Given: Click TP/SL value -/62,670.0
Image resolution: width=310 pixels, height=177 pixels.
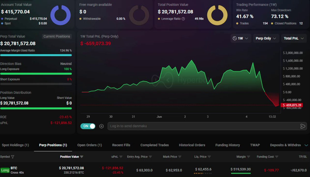Looking at the screenshot, I should (x=299, y=170).
